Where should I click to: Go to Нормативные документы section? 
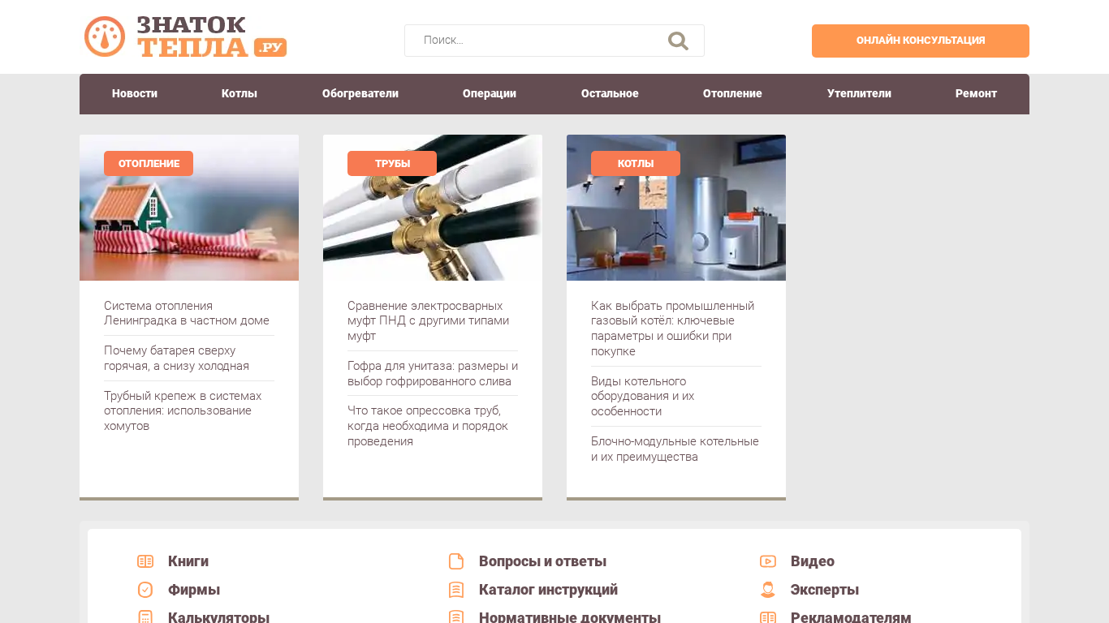point(570,617)
